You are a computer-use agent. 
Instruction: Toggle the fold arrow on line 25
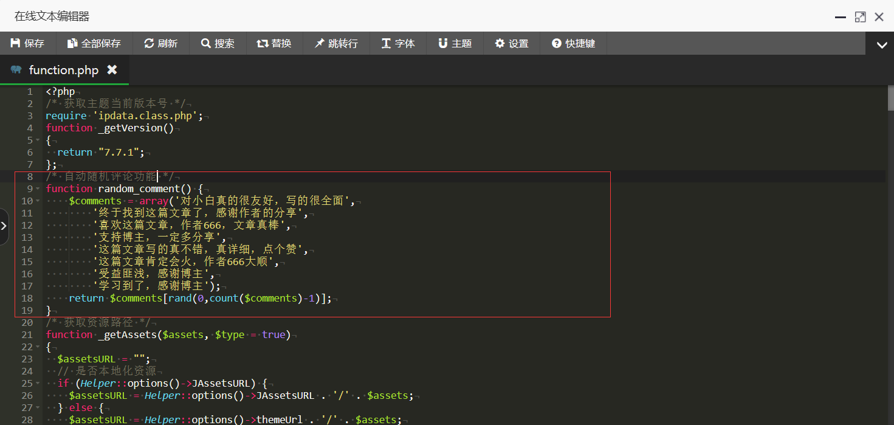(38, 383)
